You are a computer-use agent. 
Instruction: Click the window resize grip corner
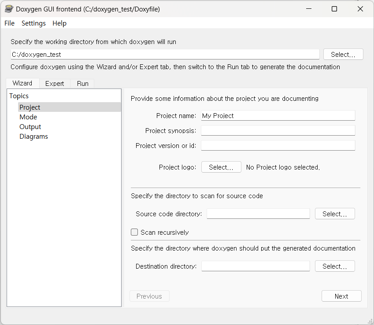click(370, 321)
